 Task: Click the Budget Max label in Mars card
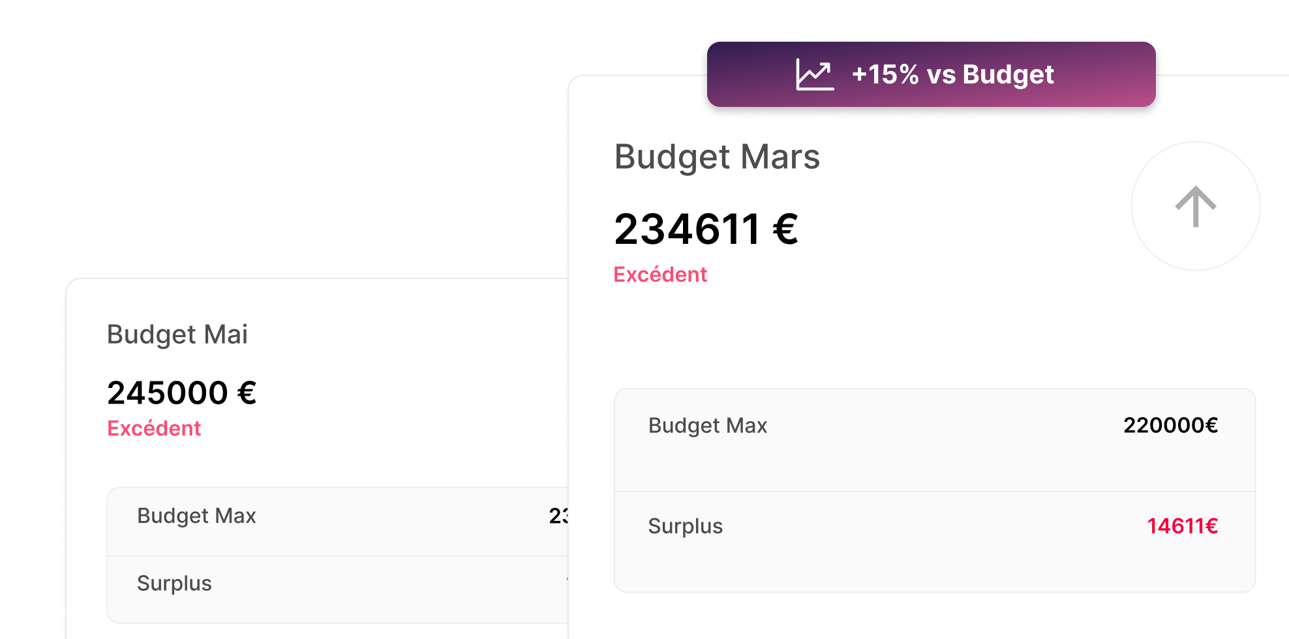[707, 425]
